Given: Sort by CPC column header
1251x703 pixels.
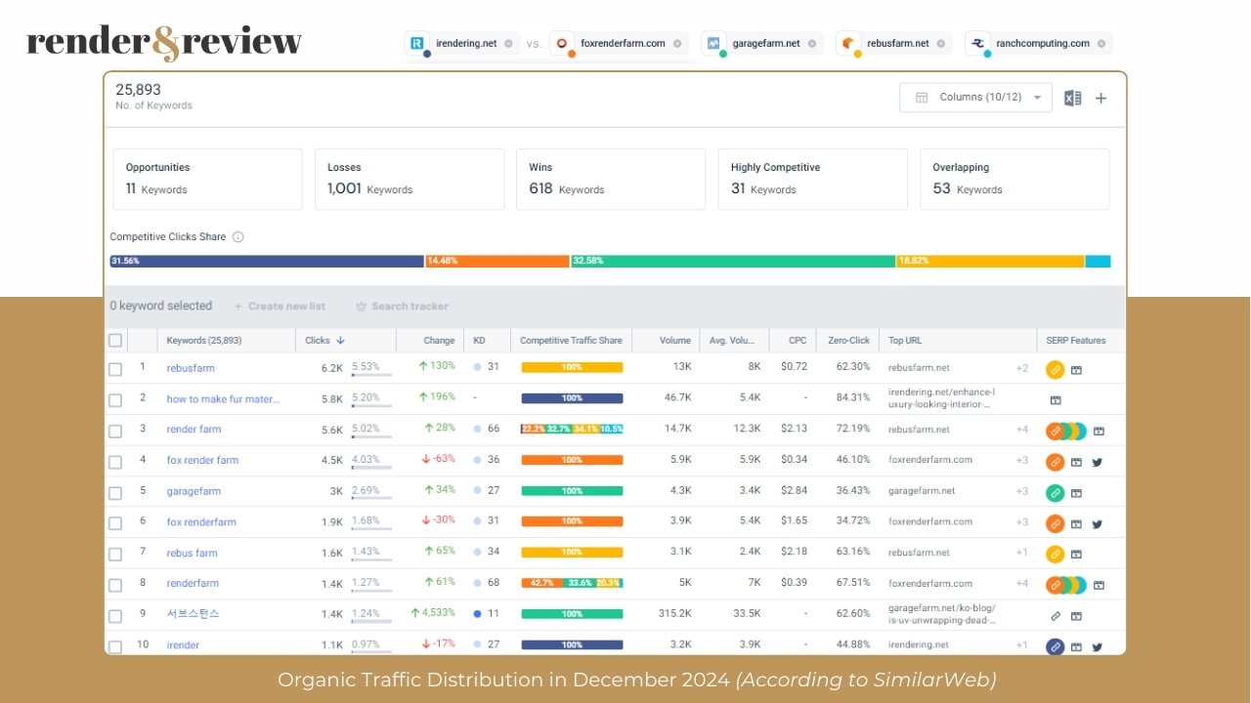Looking at the screenshot, I should [x=798, y=340].
